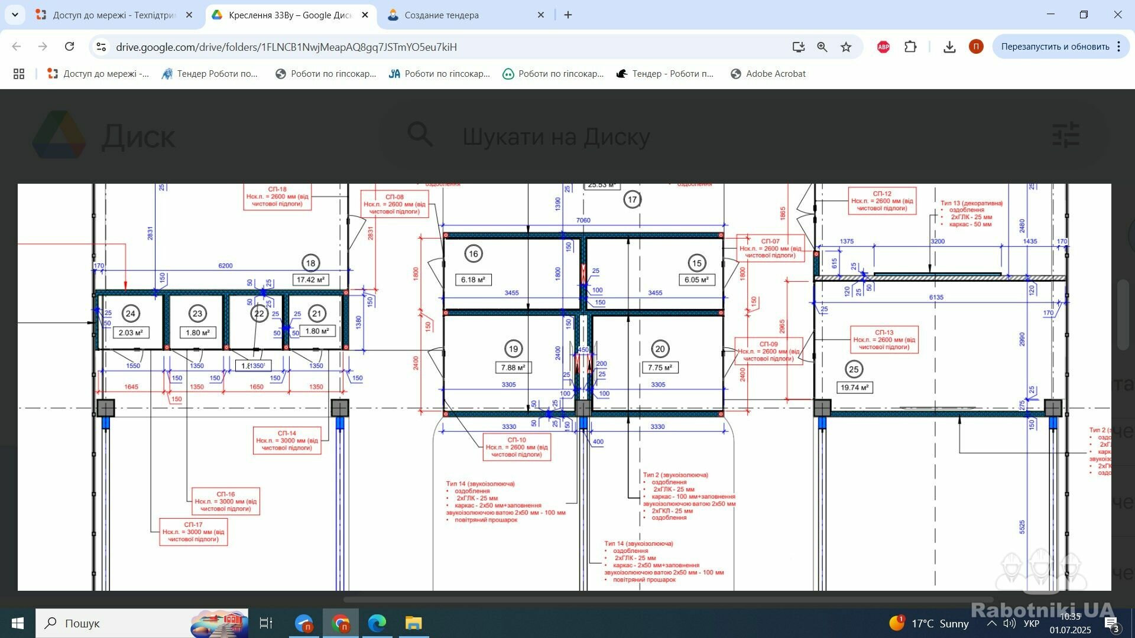
Task: Open the bookmarks apps grid
Action: tap(19, 74)
